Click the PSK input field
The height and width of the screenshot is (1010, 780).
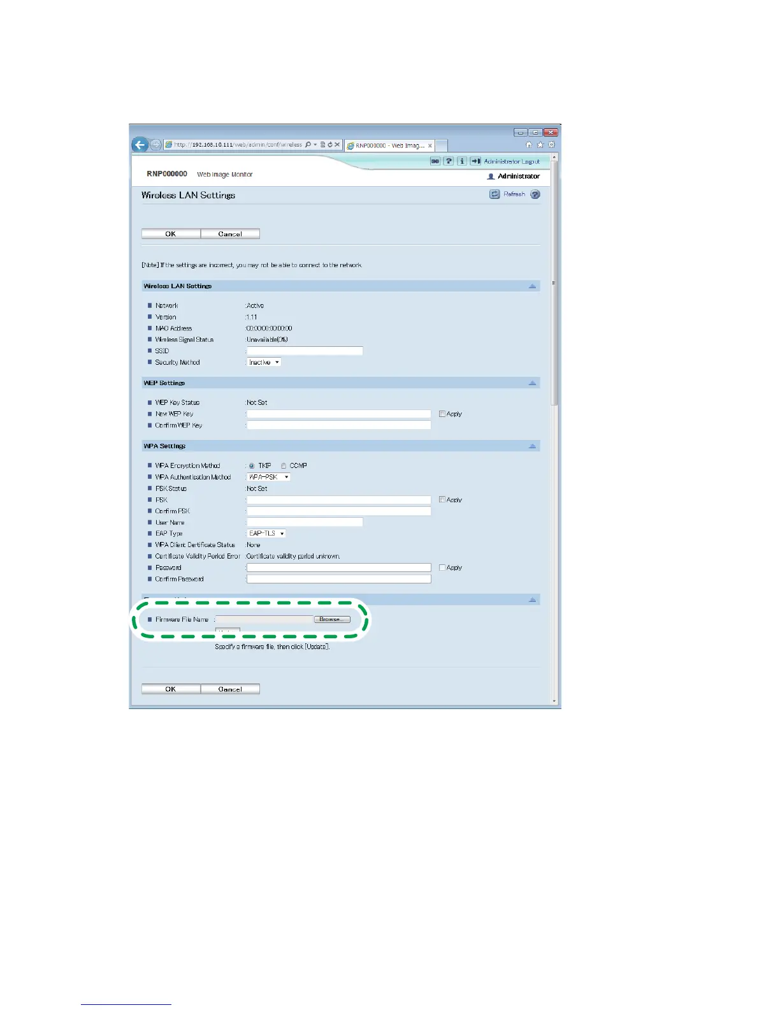(x=339, y=500)
